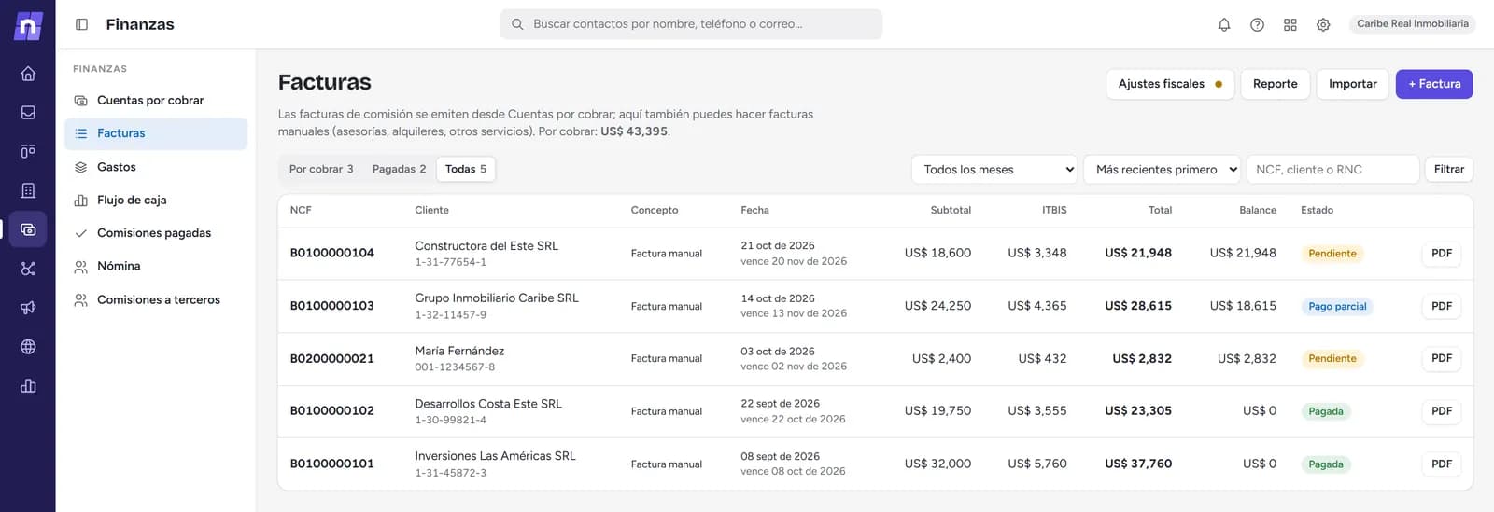Download PDF for invoice B0100000101

point(1442,464)
